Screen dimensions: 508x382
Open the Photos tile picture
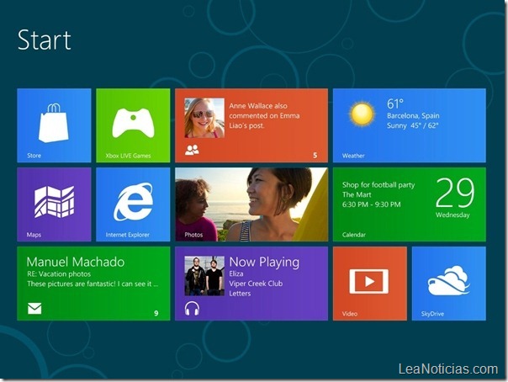click(x=251, y=204)
